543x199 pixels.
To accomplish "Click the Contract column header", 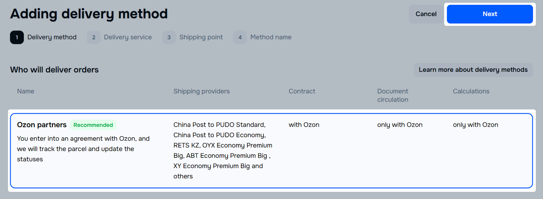I will (302, 91).
